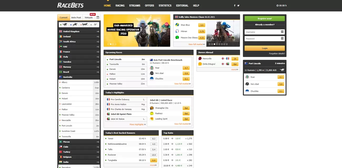The image size is (342, 168).
Task: Open the Help menu
Action: click(196, 6)
